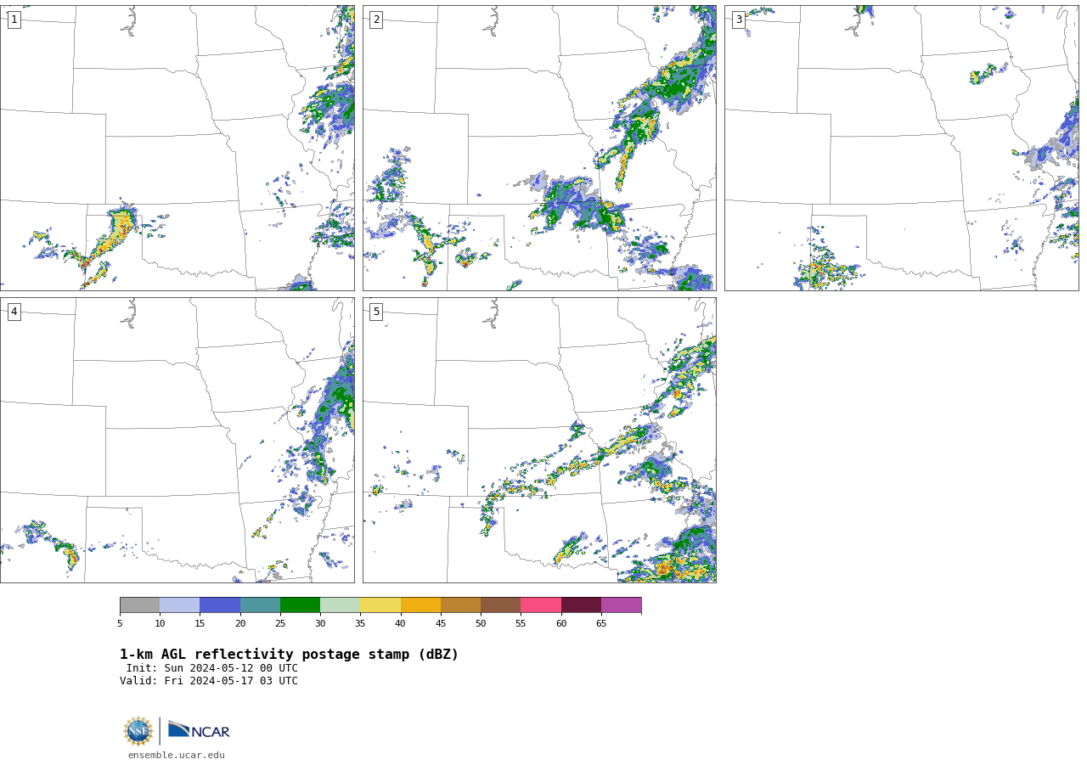Click the brown 50-55 dBZ swatch
The image size is (1087, 765).
coord(500,605)
